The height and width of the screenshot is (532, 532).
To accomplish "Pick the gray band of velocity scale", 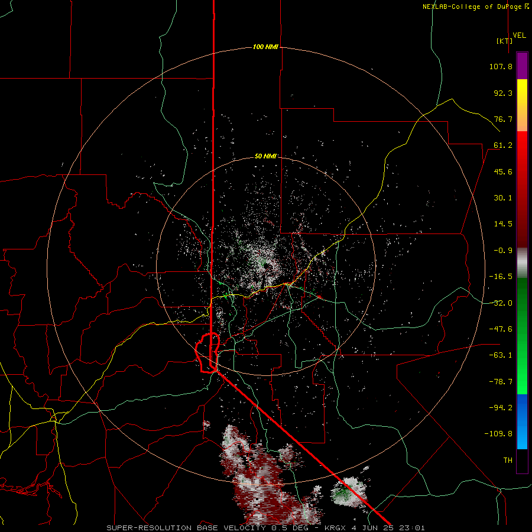I will (522, 262).
